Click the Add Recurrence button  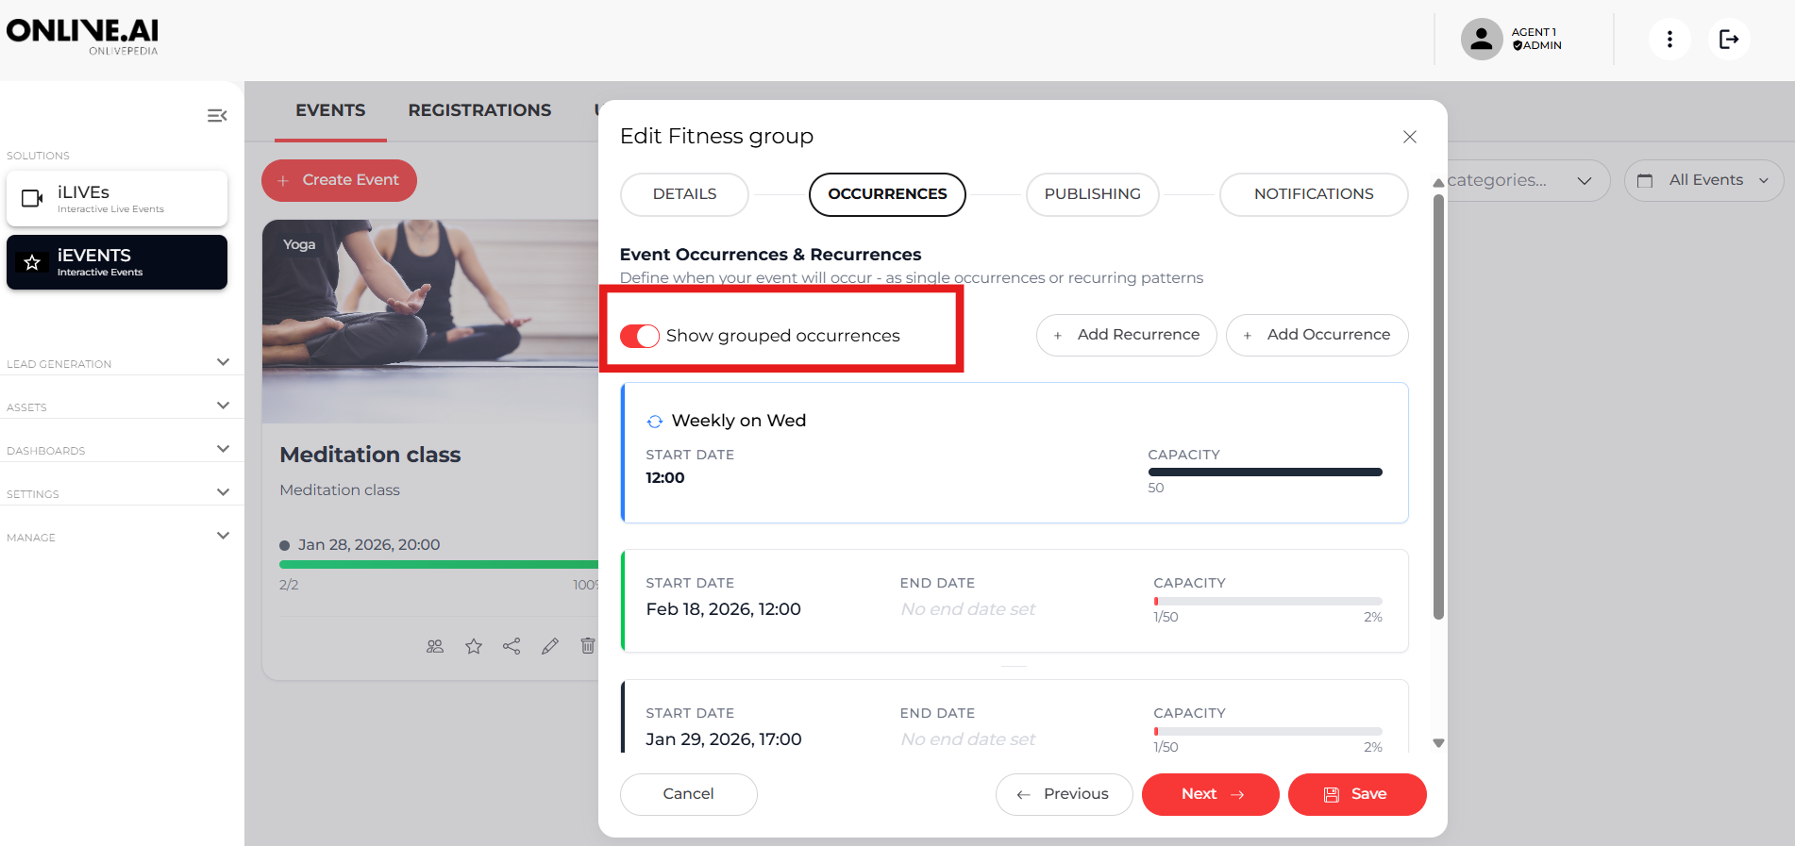pyautogui.click(x=1127, y=335)
